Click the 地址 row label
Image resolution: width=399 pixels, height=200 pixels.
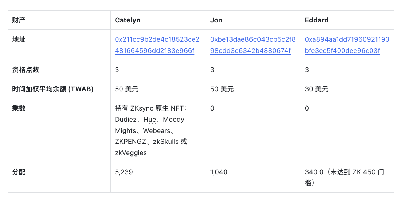(19, 39)
